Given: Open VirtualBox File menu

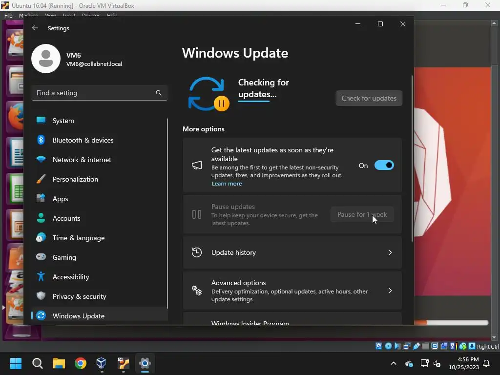Looking at the screenshot, I should pos(8,15).
